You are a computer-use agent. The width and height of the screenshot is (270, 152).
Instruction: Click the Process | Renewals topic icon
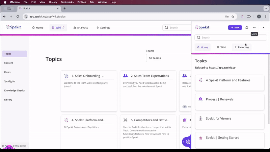click(x=200, y=99)
